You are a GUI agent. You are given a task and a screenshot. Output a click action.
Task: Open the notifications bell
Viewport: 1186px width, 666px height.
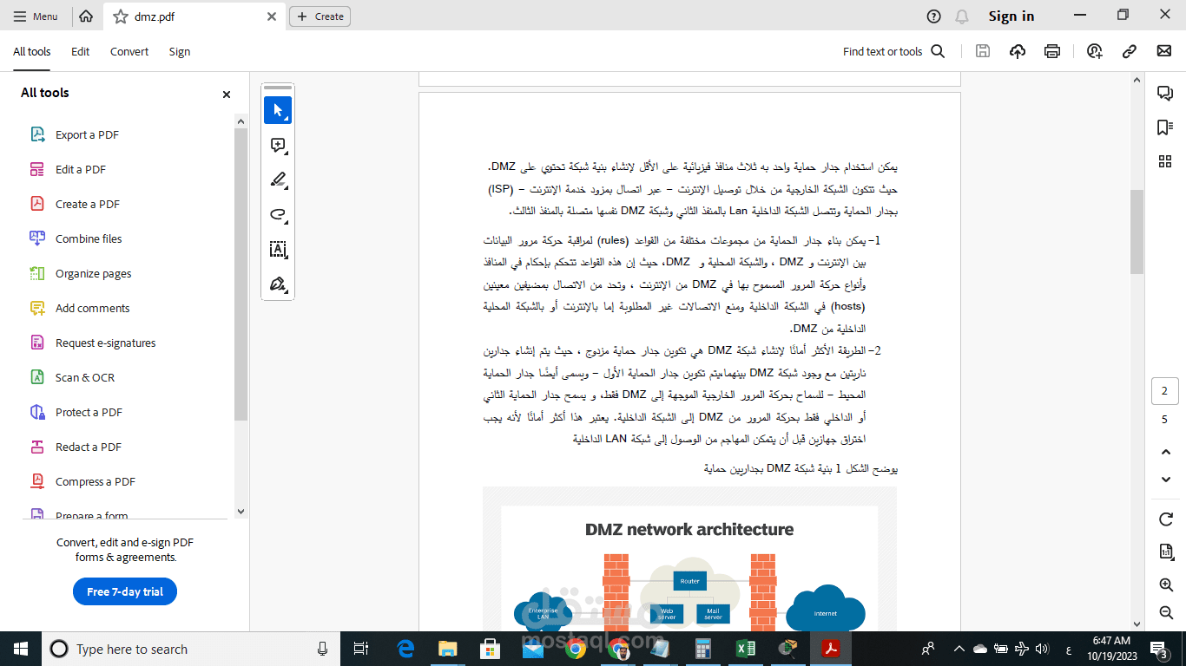pyautogui.click(x=961, y=16)
